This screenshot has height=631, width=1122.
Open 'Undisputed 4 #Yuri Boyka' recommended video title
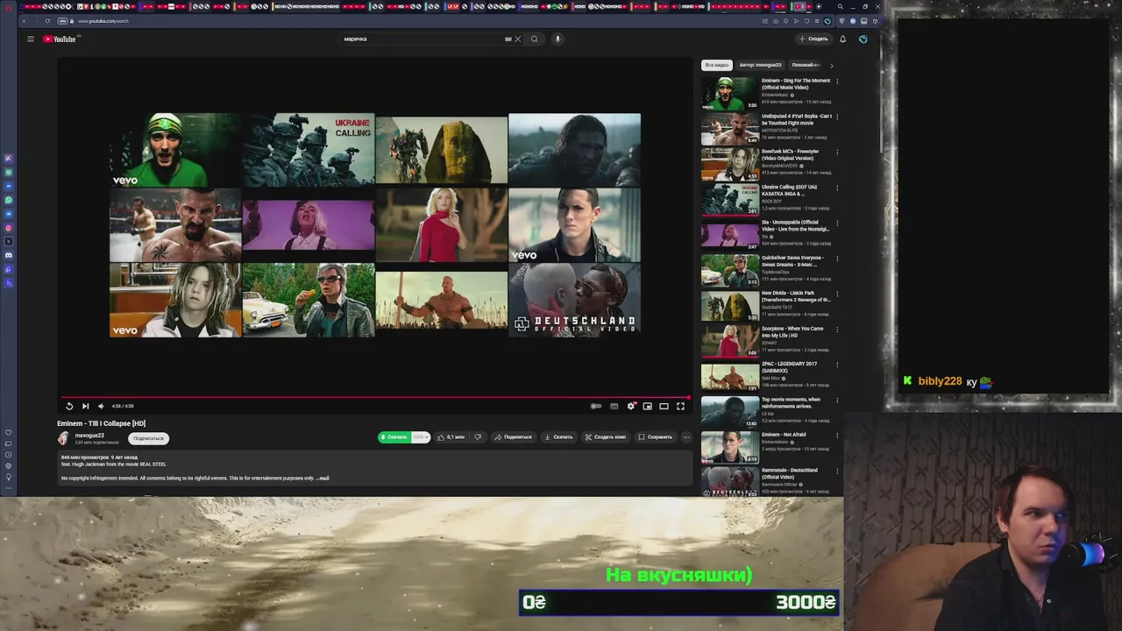click(x=796, y=119)
